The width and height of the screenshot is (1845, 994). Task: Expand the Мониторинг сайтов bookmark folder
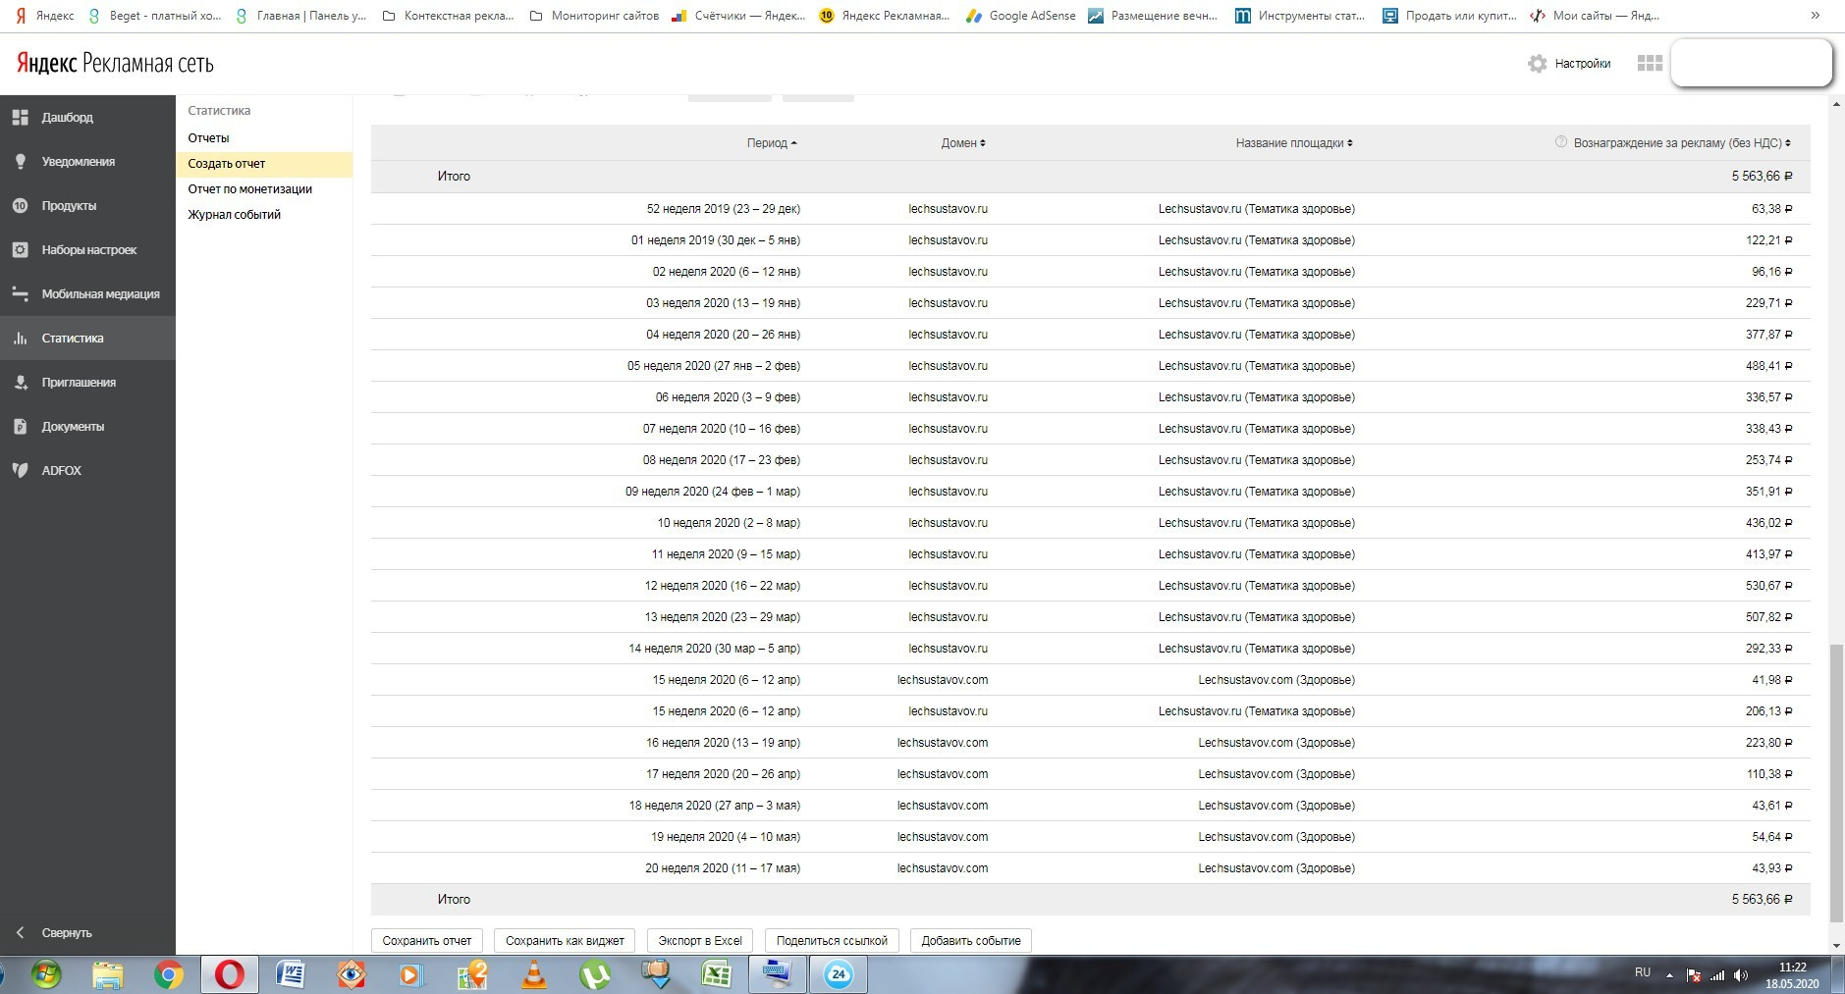point(594,16)
